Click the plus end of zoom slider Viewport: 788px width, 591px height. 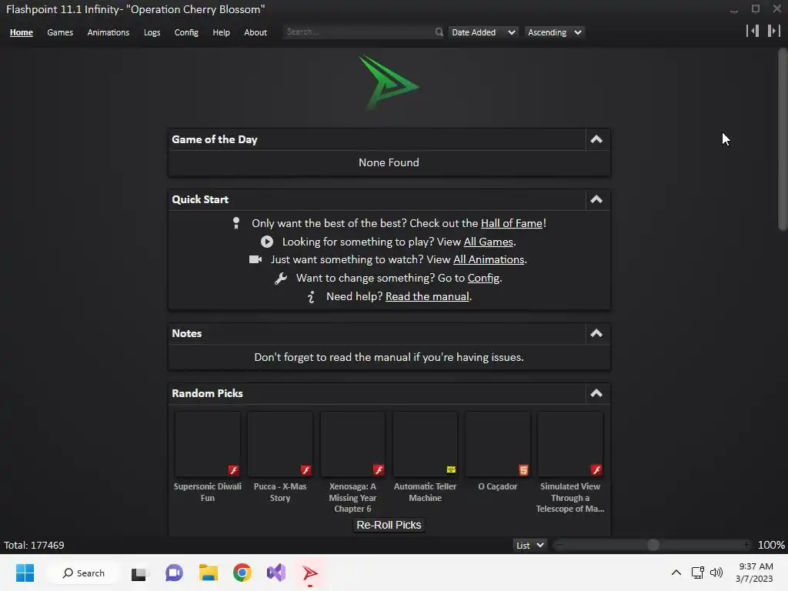(746, 546)
